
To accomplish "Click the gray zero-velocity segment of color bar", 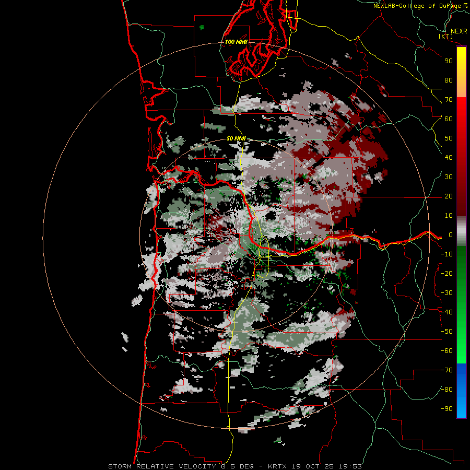I will pyautogui.click(x=461, y=231).
